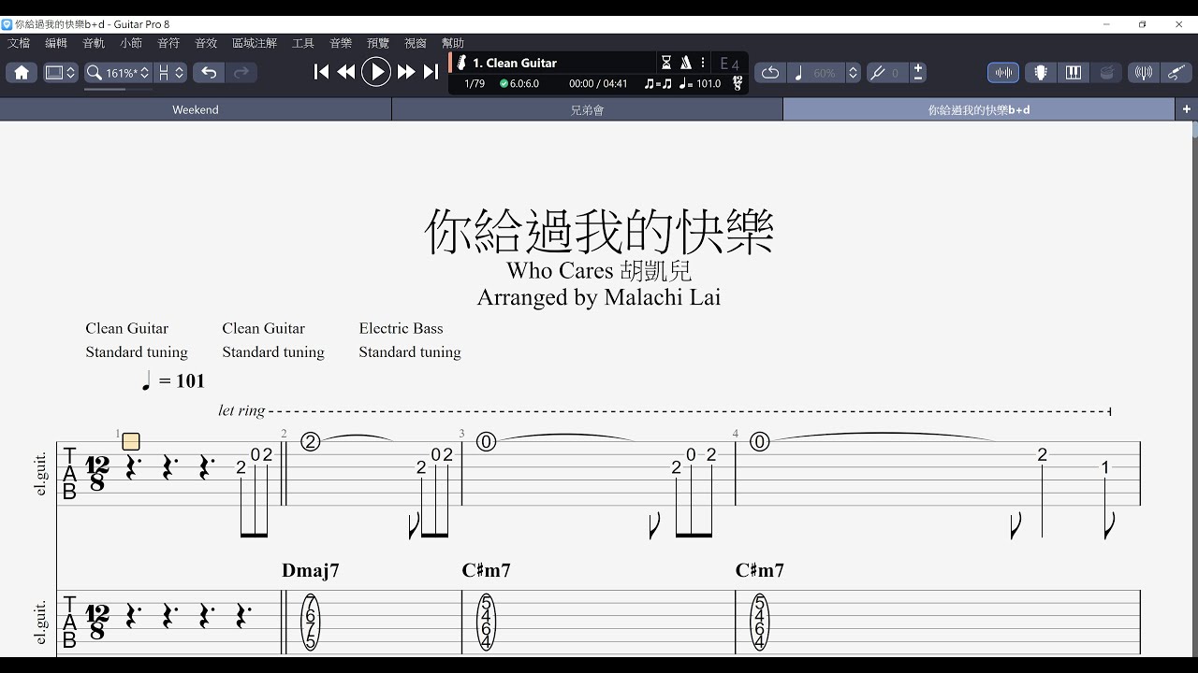Click the guitar track icon in LCD
Image resolution: width=1198 pixels, height=673 pixels.
click(x=461, y=63)
